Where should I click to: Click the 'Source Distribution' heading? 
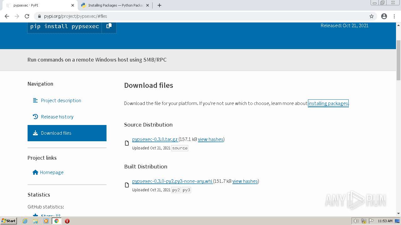(148, 125)
